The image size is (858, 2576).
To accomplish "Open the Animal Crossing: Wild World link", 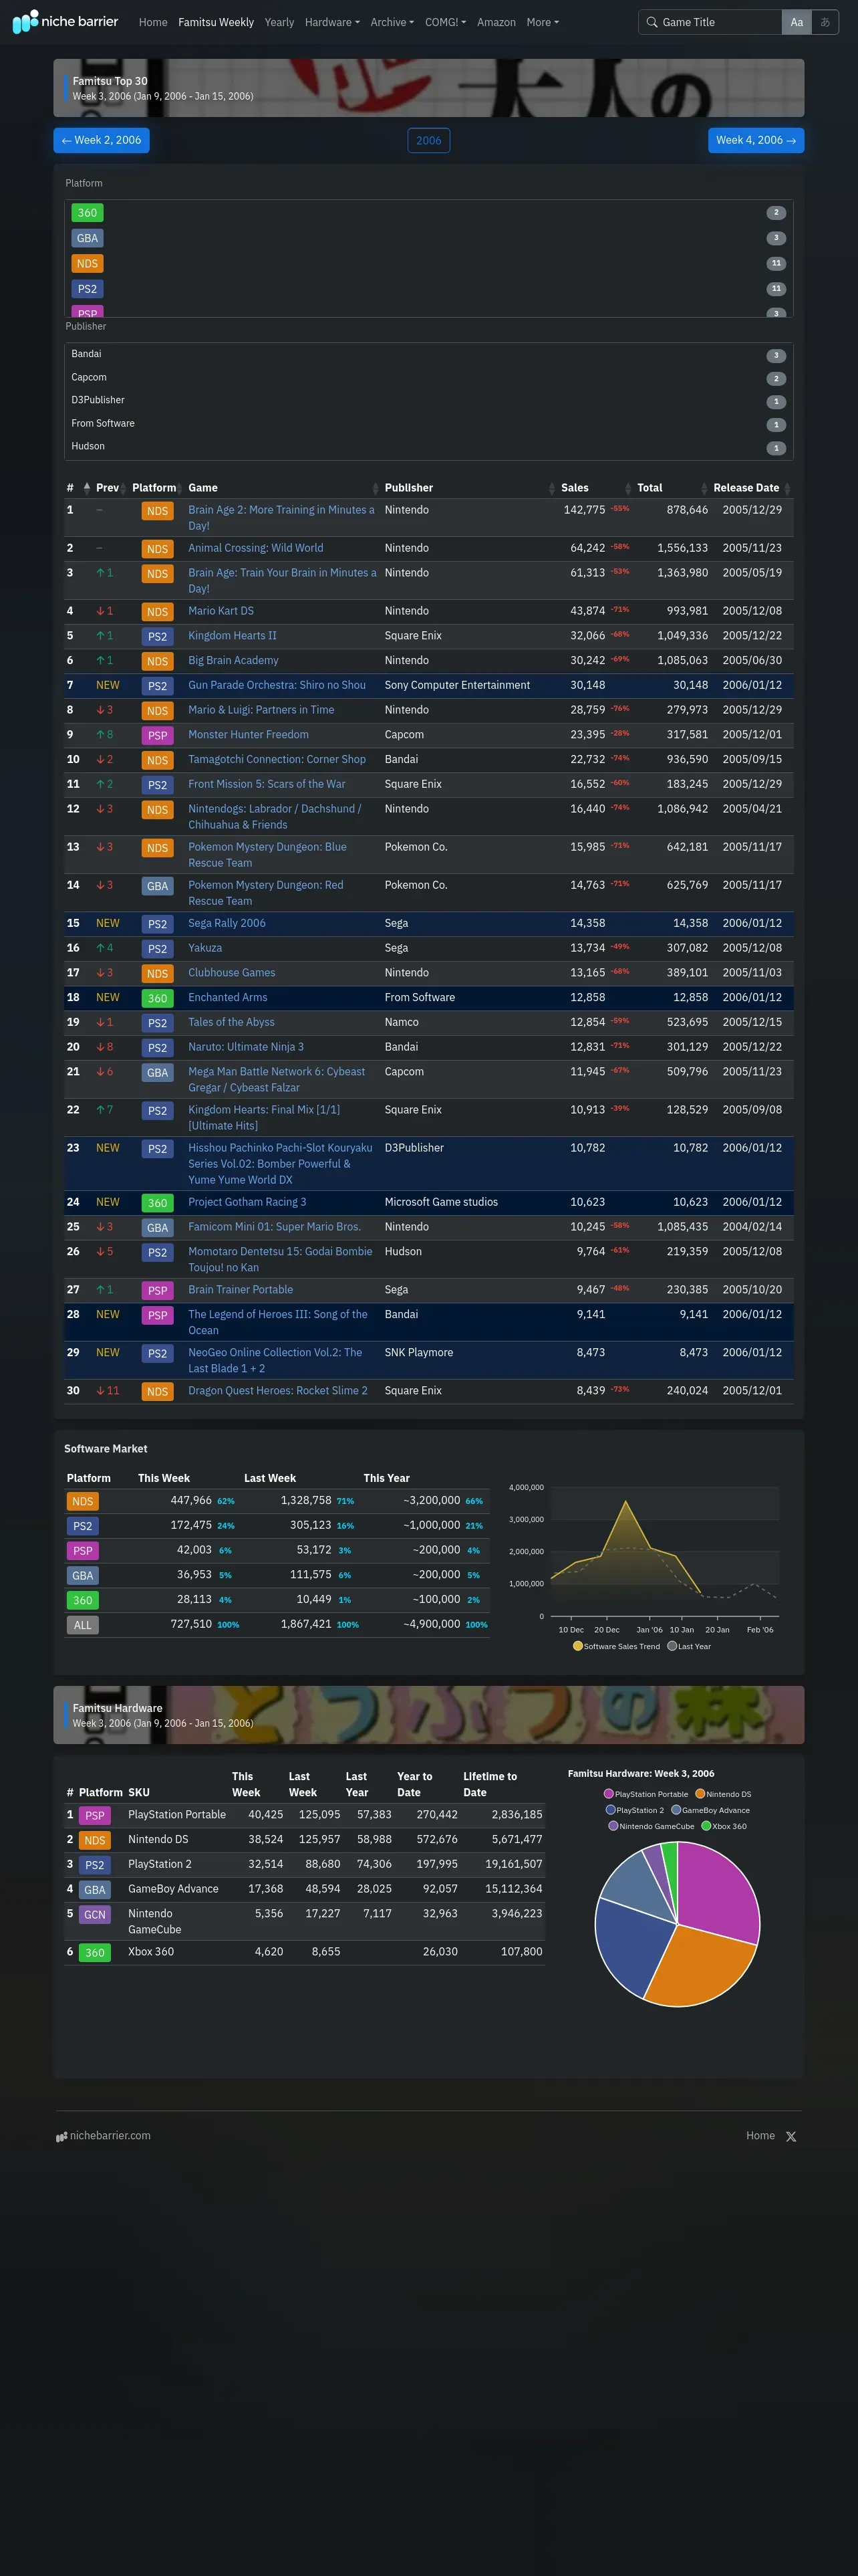I will [x=256, y=548].
